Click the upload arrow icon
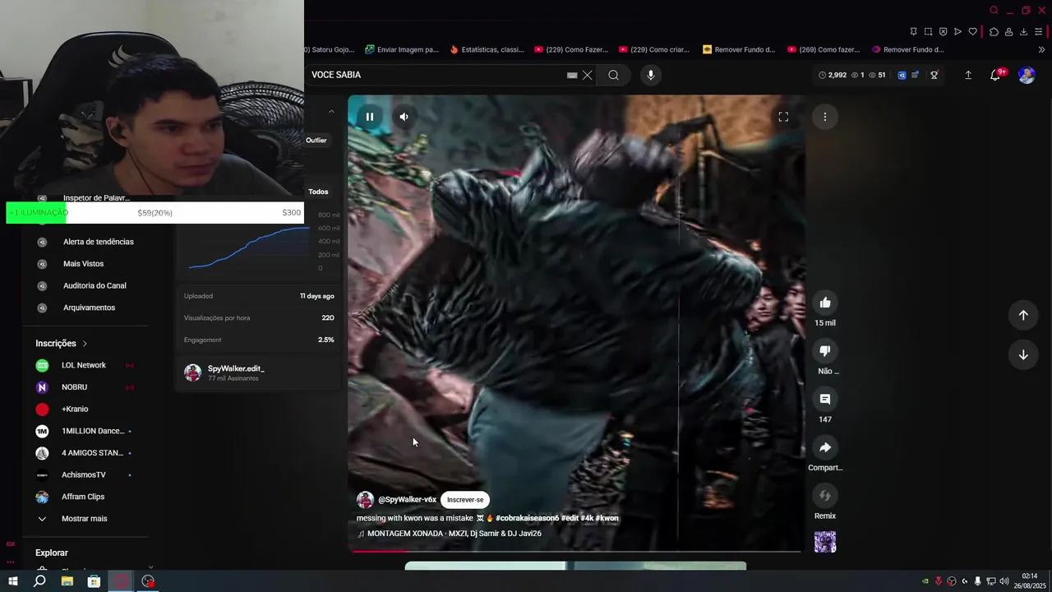Viewport: 1052px width, 592px height. pyautogui.click(x=968, y=75)
